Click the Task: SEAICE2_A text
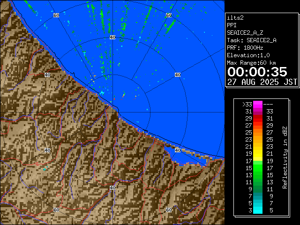300x225 pixels. [x=251, y=40]
